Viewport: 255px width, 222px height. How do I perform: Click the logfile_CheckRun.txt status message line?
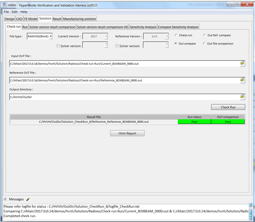coord(72,207)
